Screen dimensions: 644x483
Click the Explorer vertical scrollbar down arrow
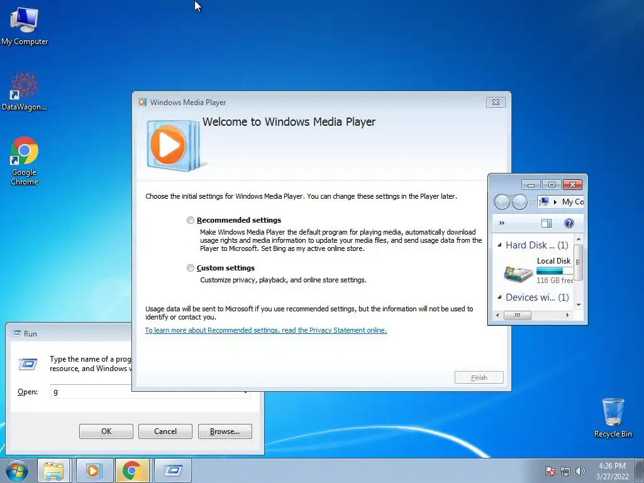(x=579, y=305)
